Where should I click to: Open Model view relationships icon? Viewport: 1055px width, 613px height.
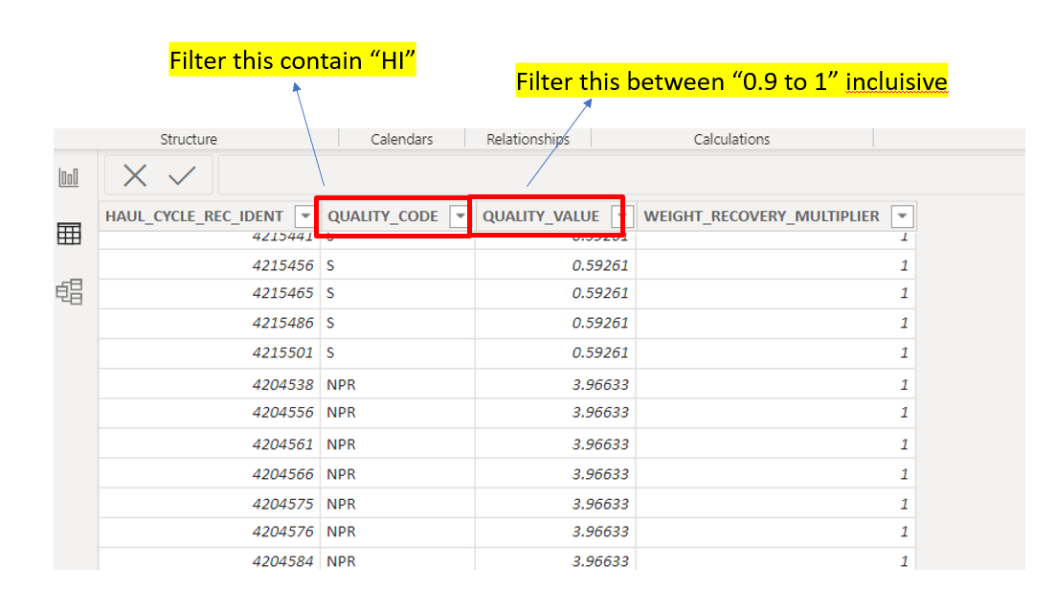click(69, 292)
